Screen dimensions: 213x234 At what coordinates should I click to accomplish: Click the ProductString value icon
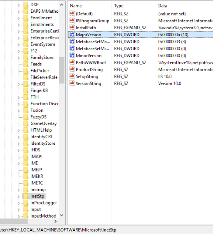(72, 70)
